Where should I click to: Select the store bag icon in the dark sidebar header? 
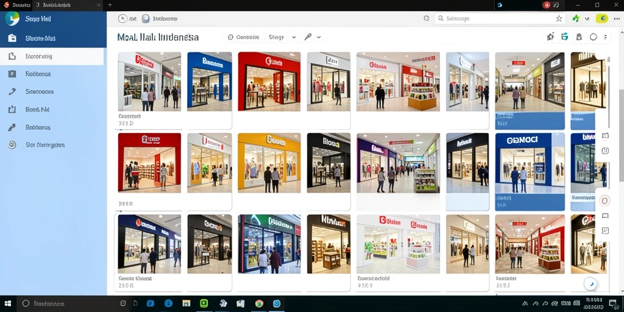(x=12, y=38)
